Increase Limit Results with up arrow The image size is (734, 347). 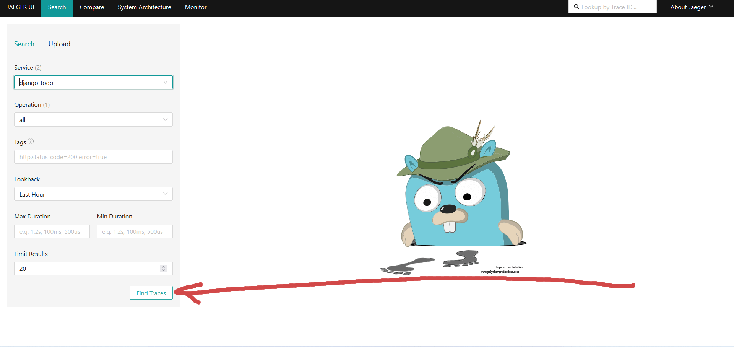pyautogui.click(x=164, y=267)
